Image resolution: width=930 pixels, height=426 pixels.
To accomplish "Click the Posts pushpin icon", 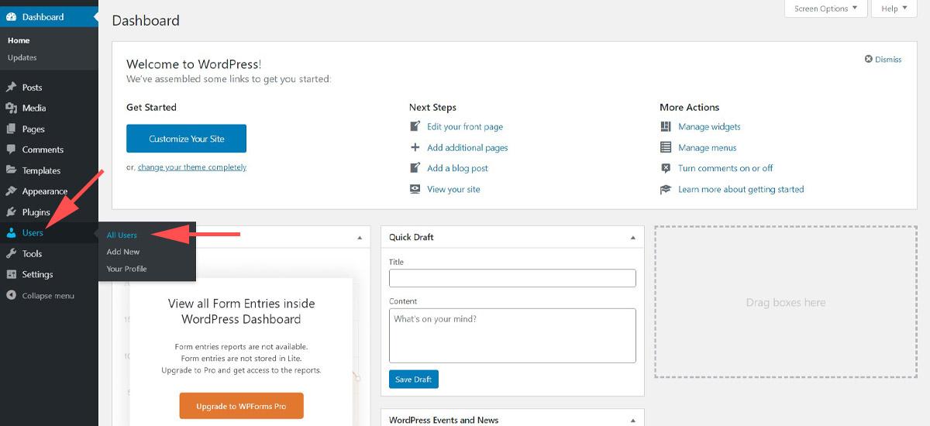I will tap(11, 88).
